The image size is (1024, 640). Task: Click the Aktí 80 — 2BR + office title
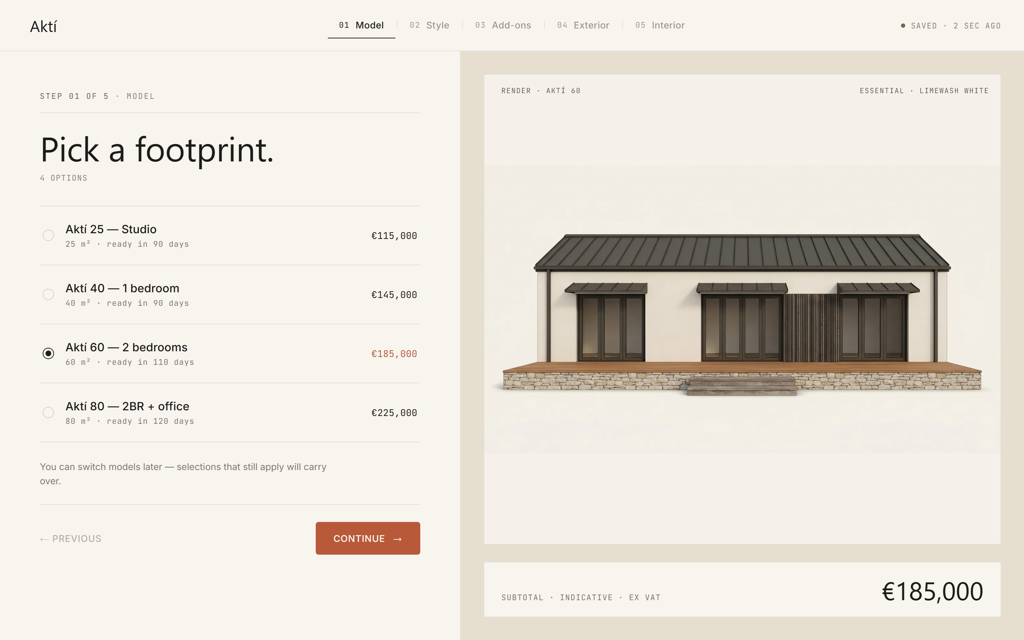(127, 406)
